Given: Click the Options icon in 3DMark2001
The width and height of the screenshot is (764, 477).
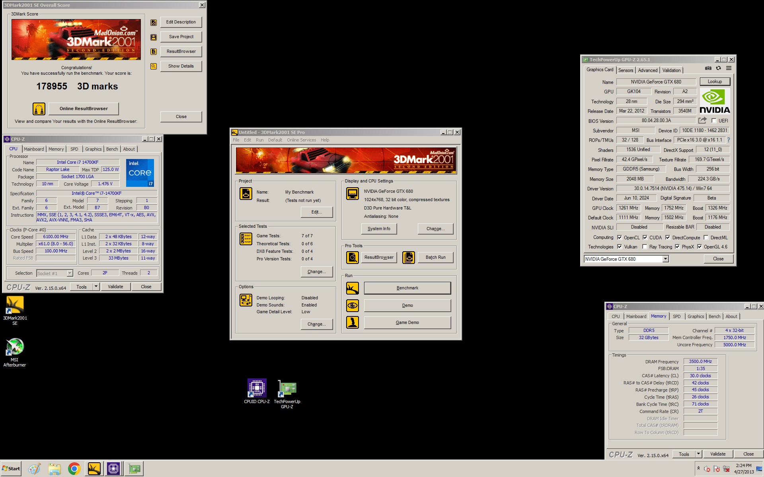Looking at the screenshot, I should coord(246,300).
